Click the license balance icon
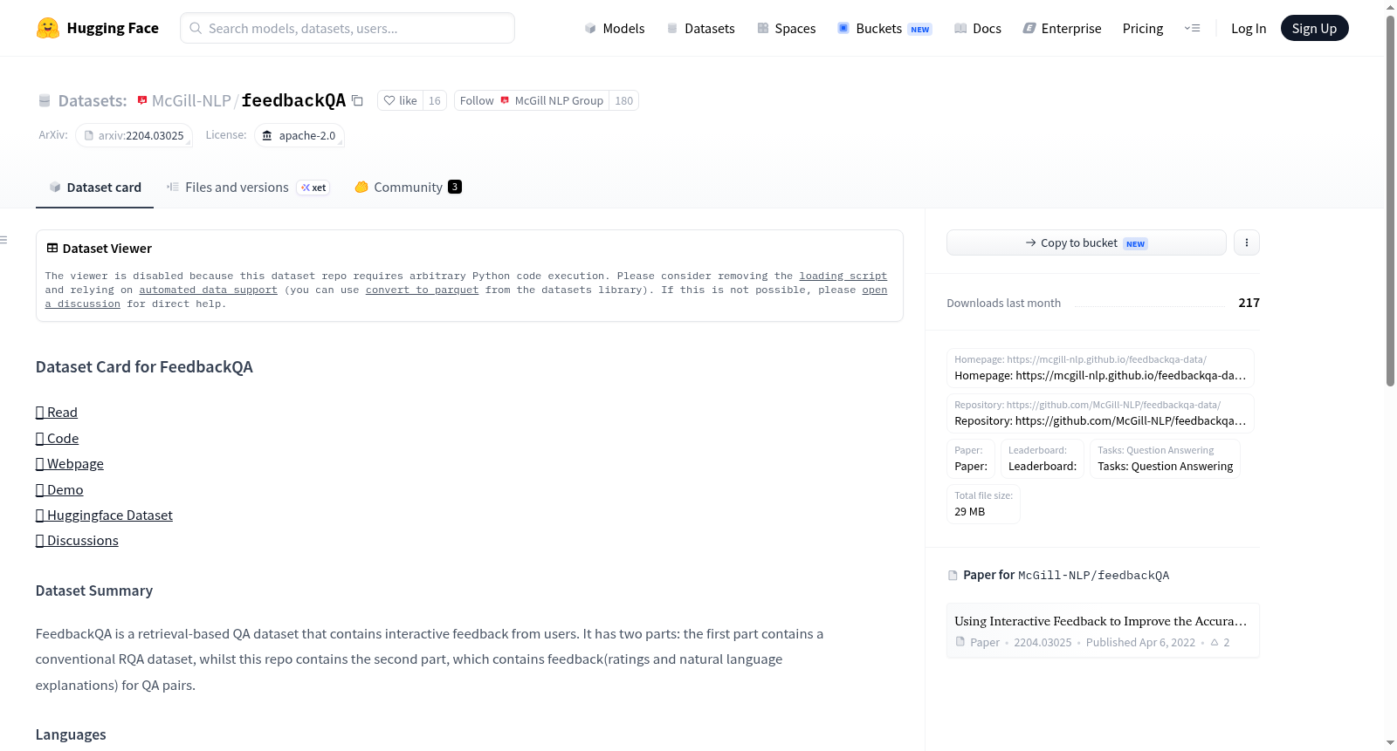Screen dimensions: 1397x751 (x=267, y=135)
